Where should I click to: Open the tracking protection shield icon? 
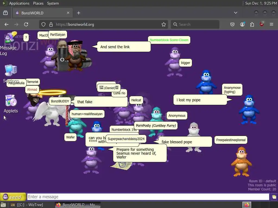click(x=43, y=24)
